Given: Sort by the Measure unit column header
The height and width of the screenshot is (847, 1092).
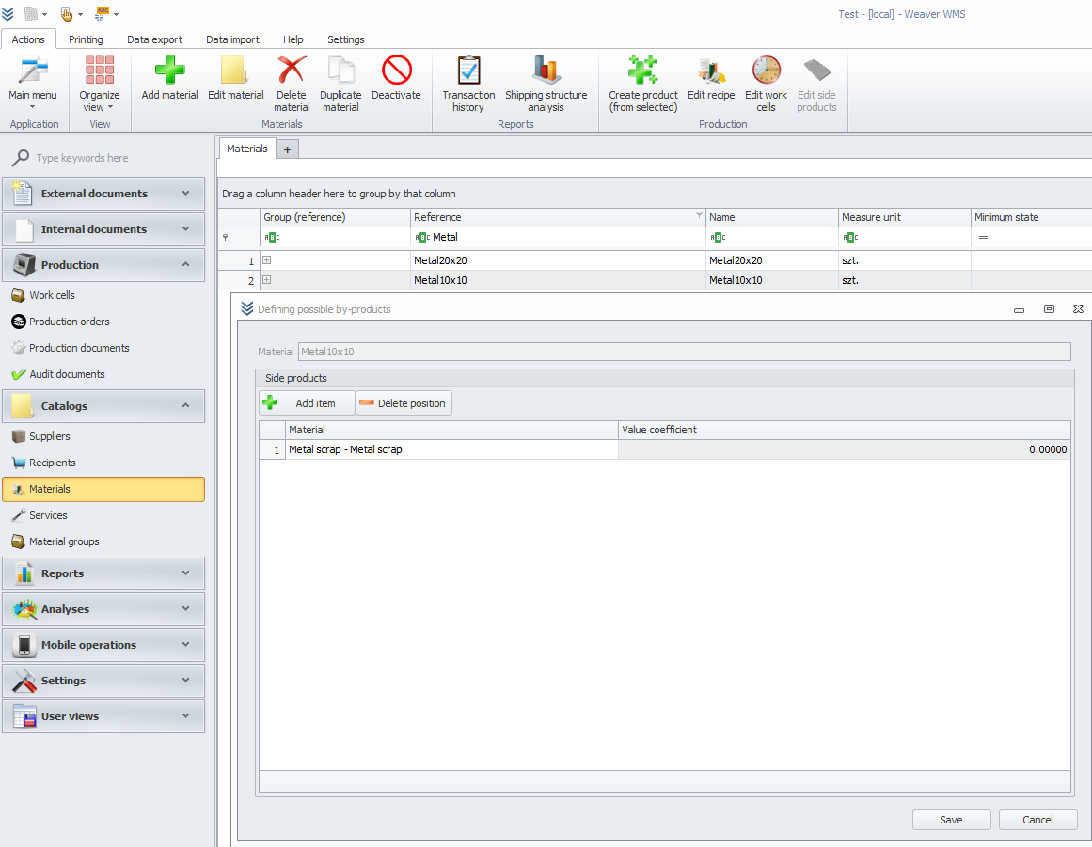Looking at the screenshot, I should [904, 217].
